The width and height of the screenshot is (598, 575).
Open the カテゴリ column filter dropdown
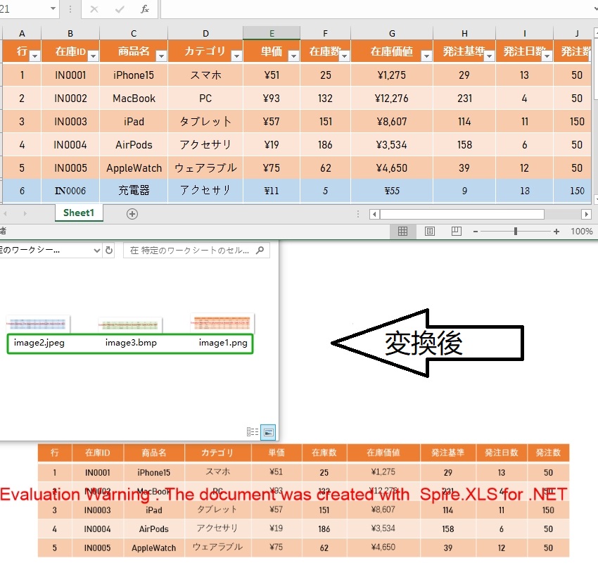click(x=236, y=56)
